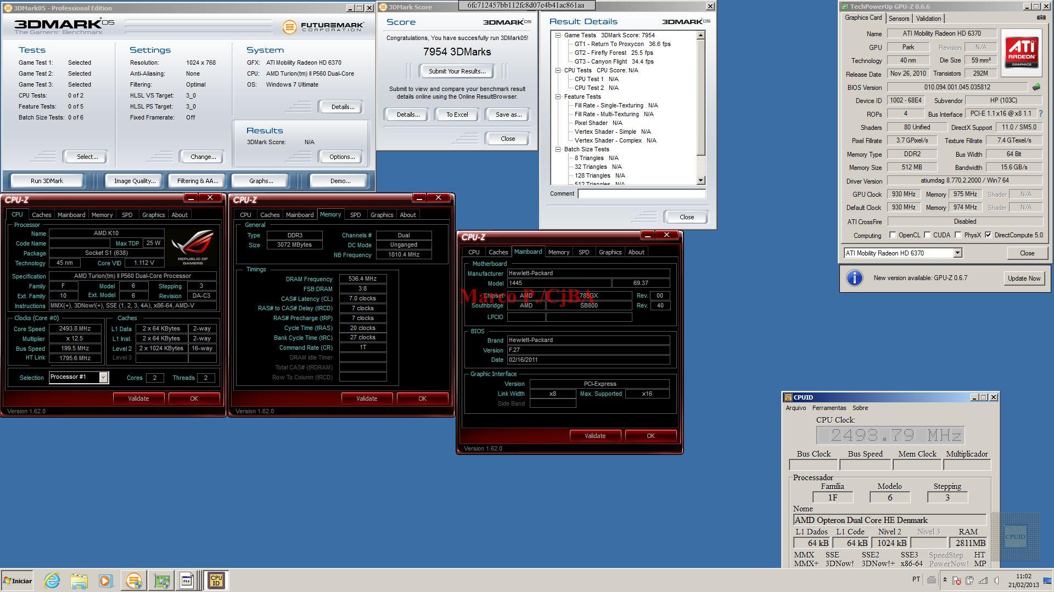The width and height of the screenshot is (1054, 592).
Task: Take a GPU-Z screenshot with the camera icon
Action: [x=1041, y=18]
